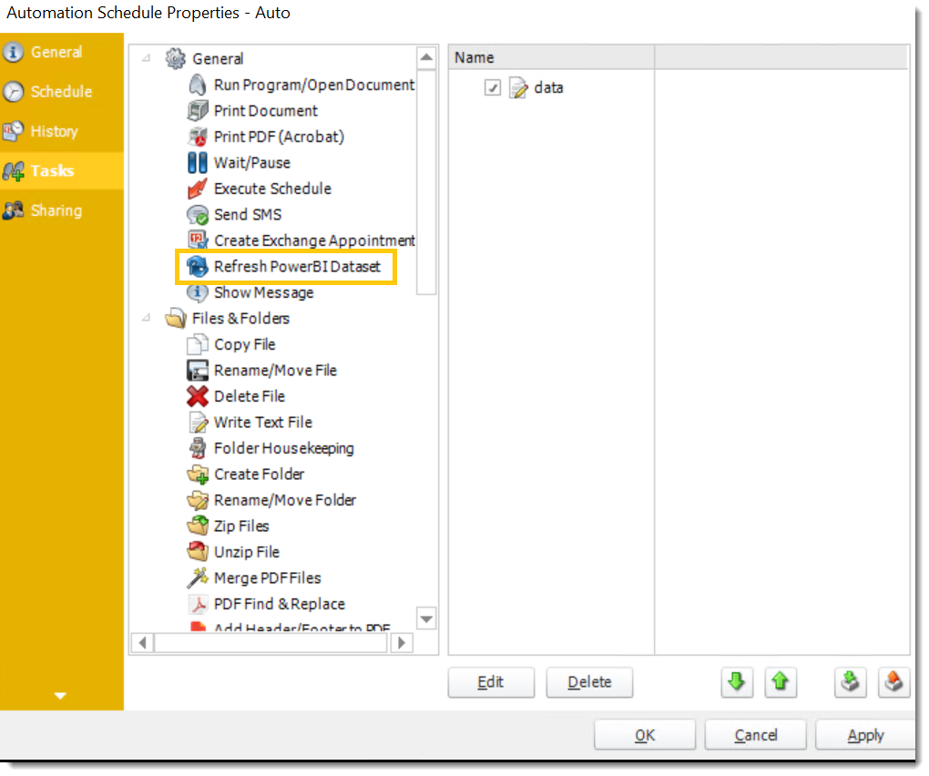Move the selected task down
The image size is (929, 776).
pos(737,681)
